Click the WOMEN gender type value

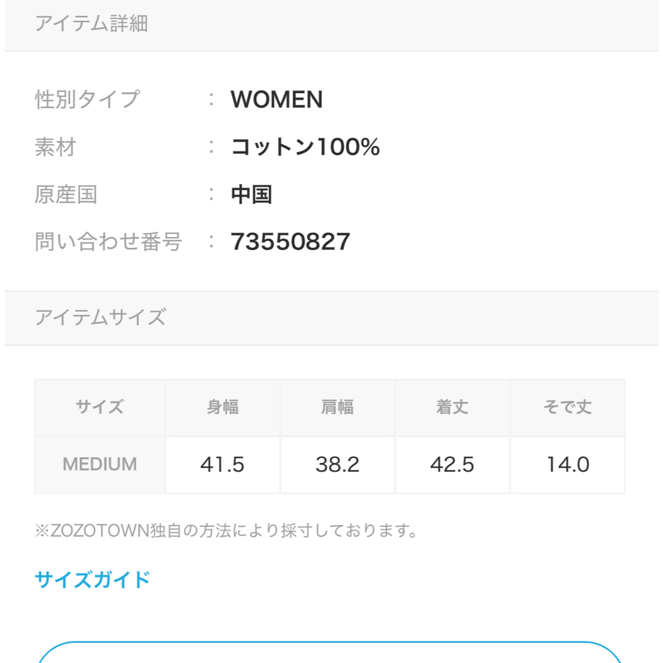pos(277,99)
